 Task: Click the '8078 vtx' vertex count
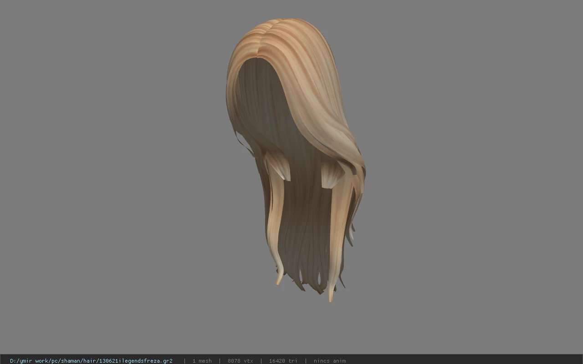240,361
